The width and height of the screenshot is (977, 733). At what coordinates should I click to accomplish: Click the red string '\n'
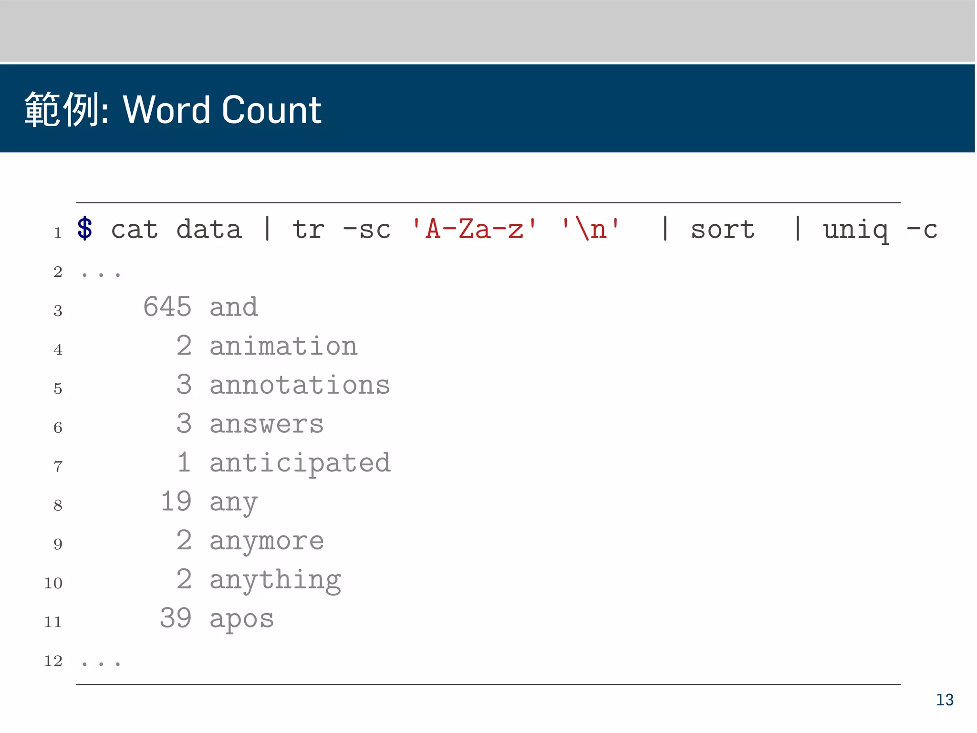pyautogui.click(x=590, y=228)
